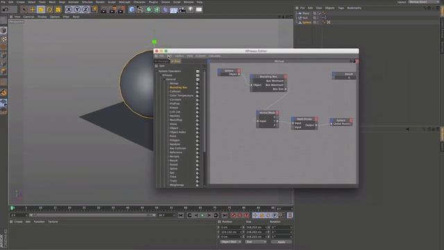Screen dimensions: 444x250
Task: Click the Floor environment icon
Action: tap(173, 10)
